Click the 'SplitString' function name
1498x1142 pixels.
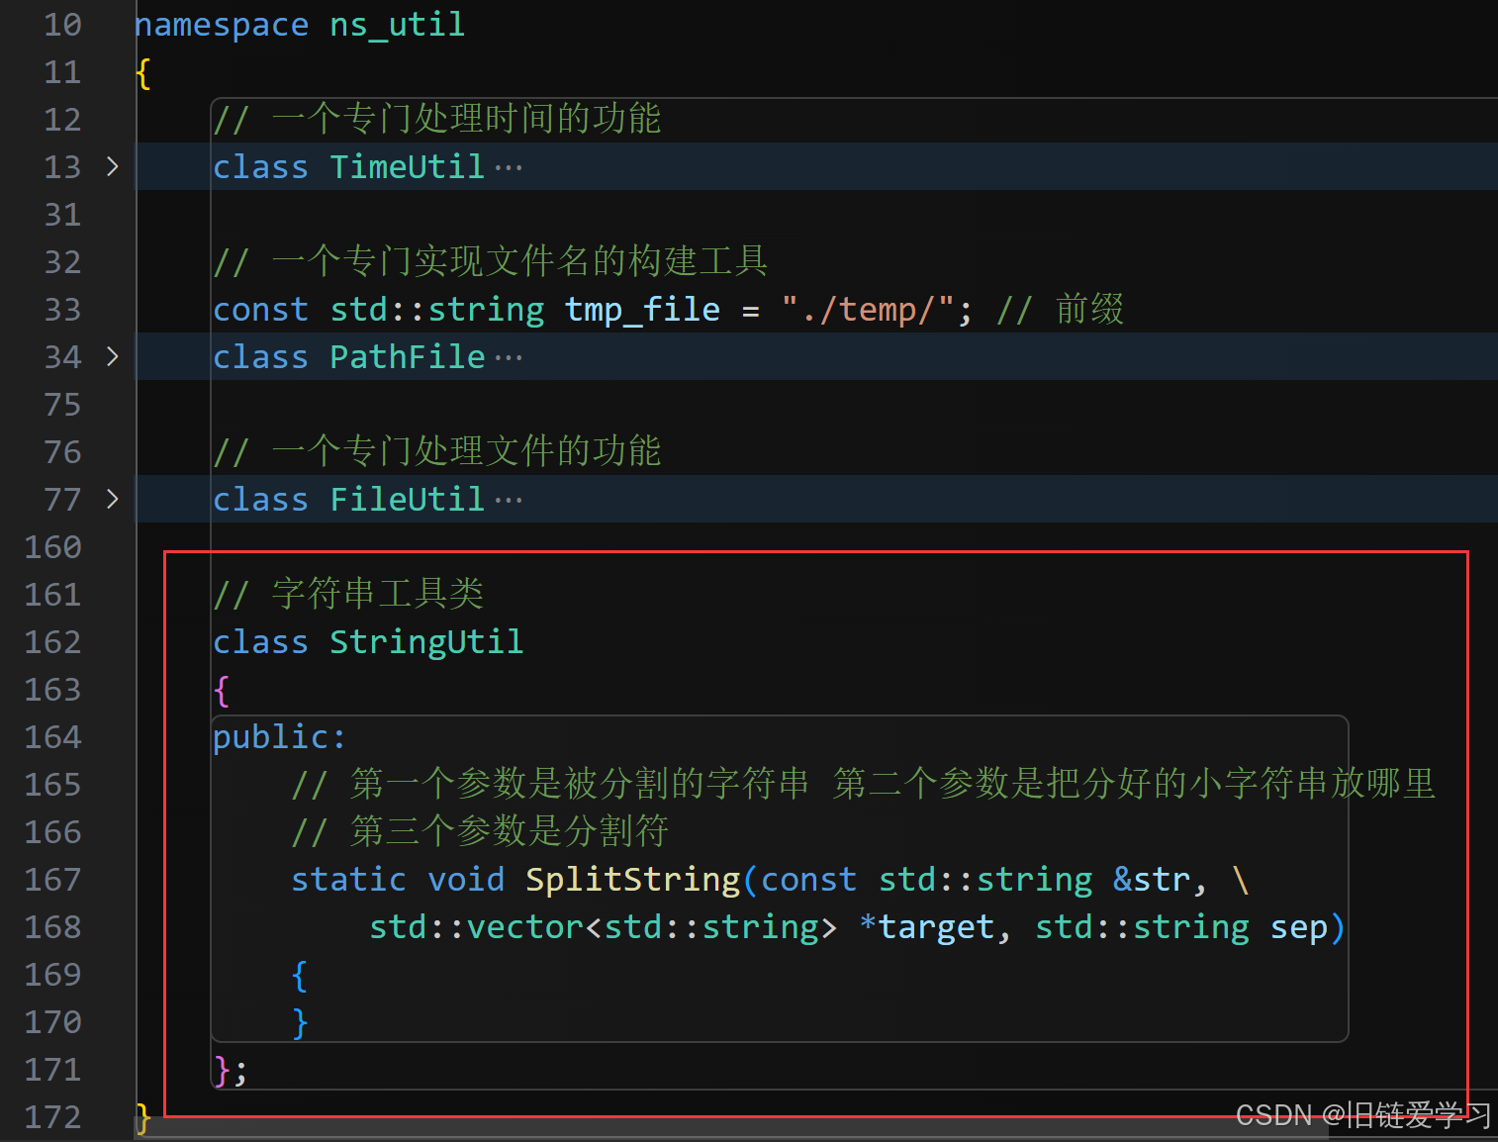[x=632, y=879]
